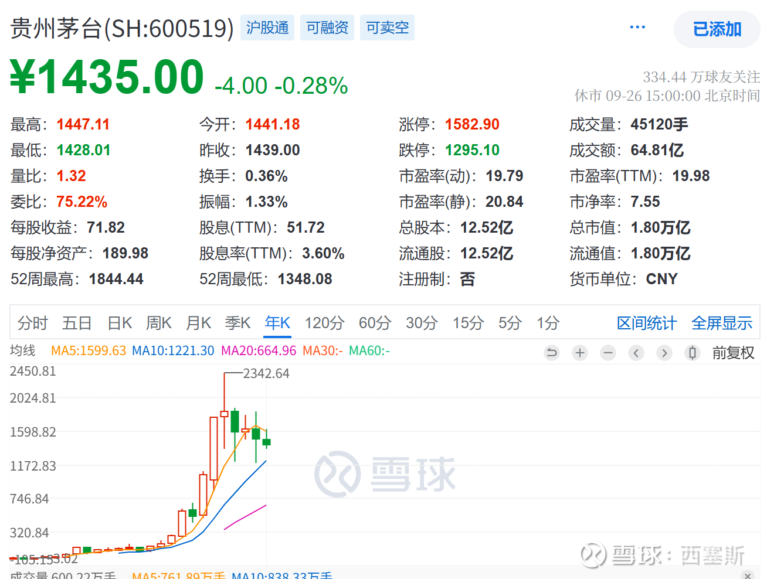Switch to the 60分 chart tab
Viewport: 767px width, 579px height.
(x=375, y=323)
